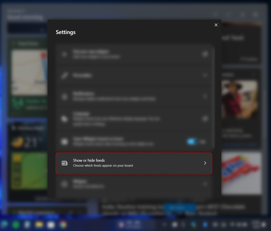Close the Settings dialog with X
This screenshot has height=231, width=271.
pyautogui.click(x=216, y=25)
